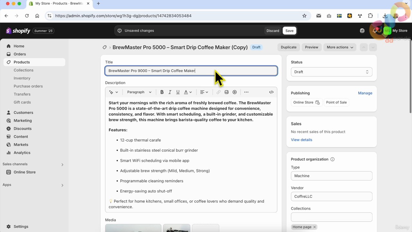This screenshot has height=232, width=412.
Task: Open text alignment options
Action: point(204,92)
